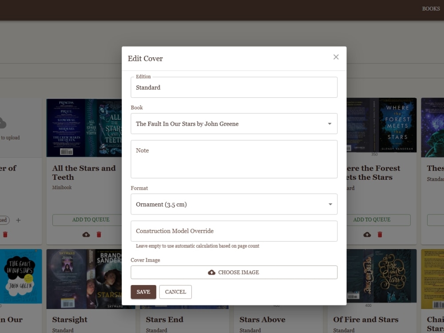The image size is (444, 333).
Task: Click the Of Fire and Stars title
Action: pyautogui.click(x=366, y=319)
